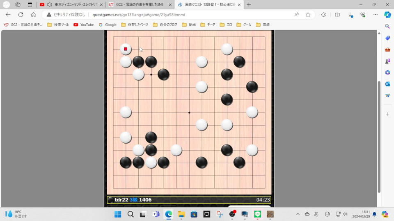Open the YouTube bookmark
The image size is (394, 221).
pyautogui.click(x=84, y=25)
